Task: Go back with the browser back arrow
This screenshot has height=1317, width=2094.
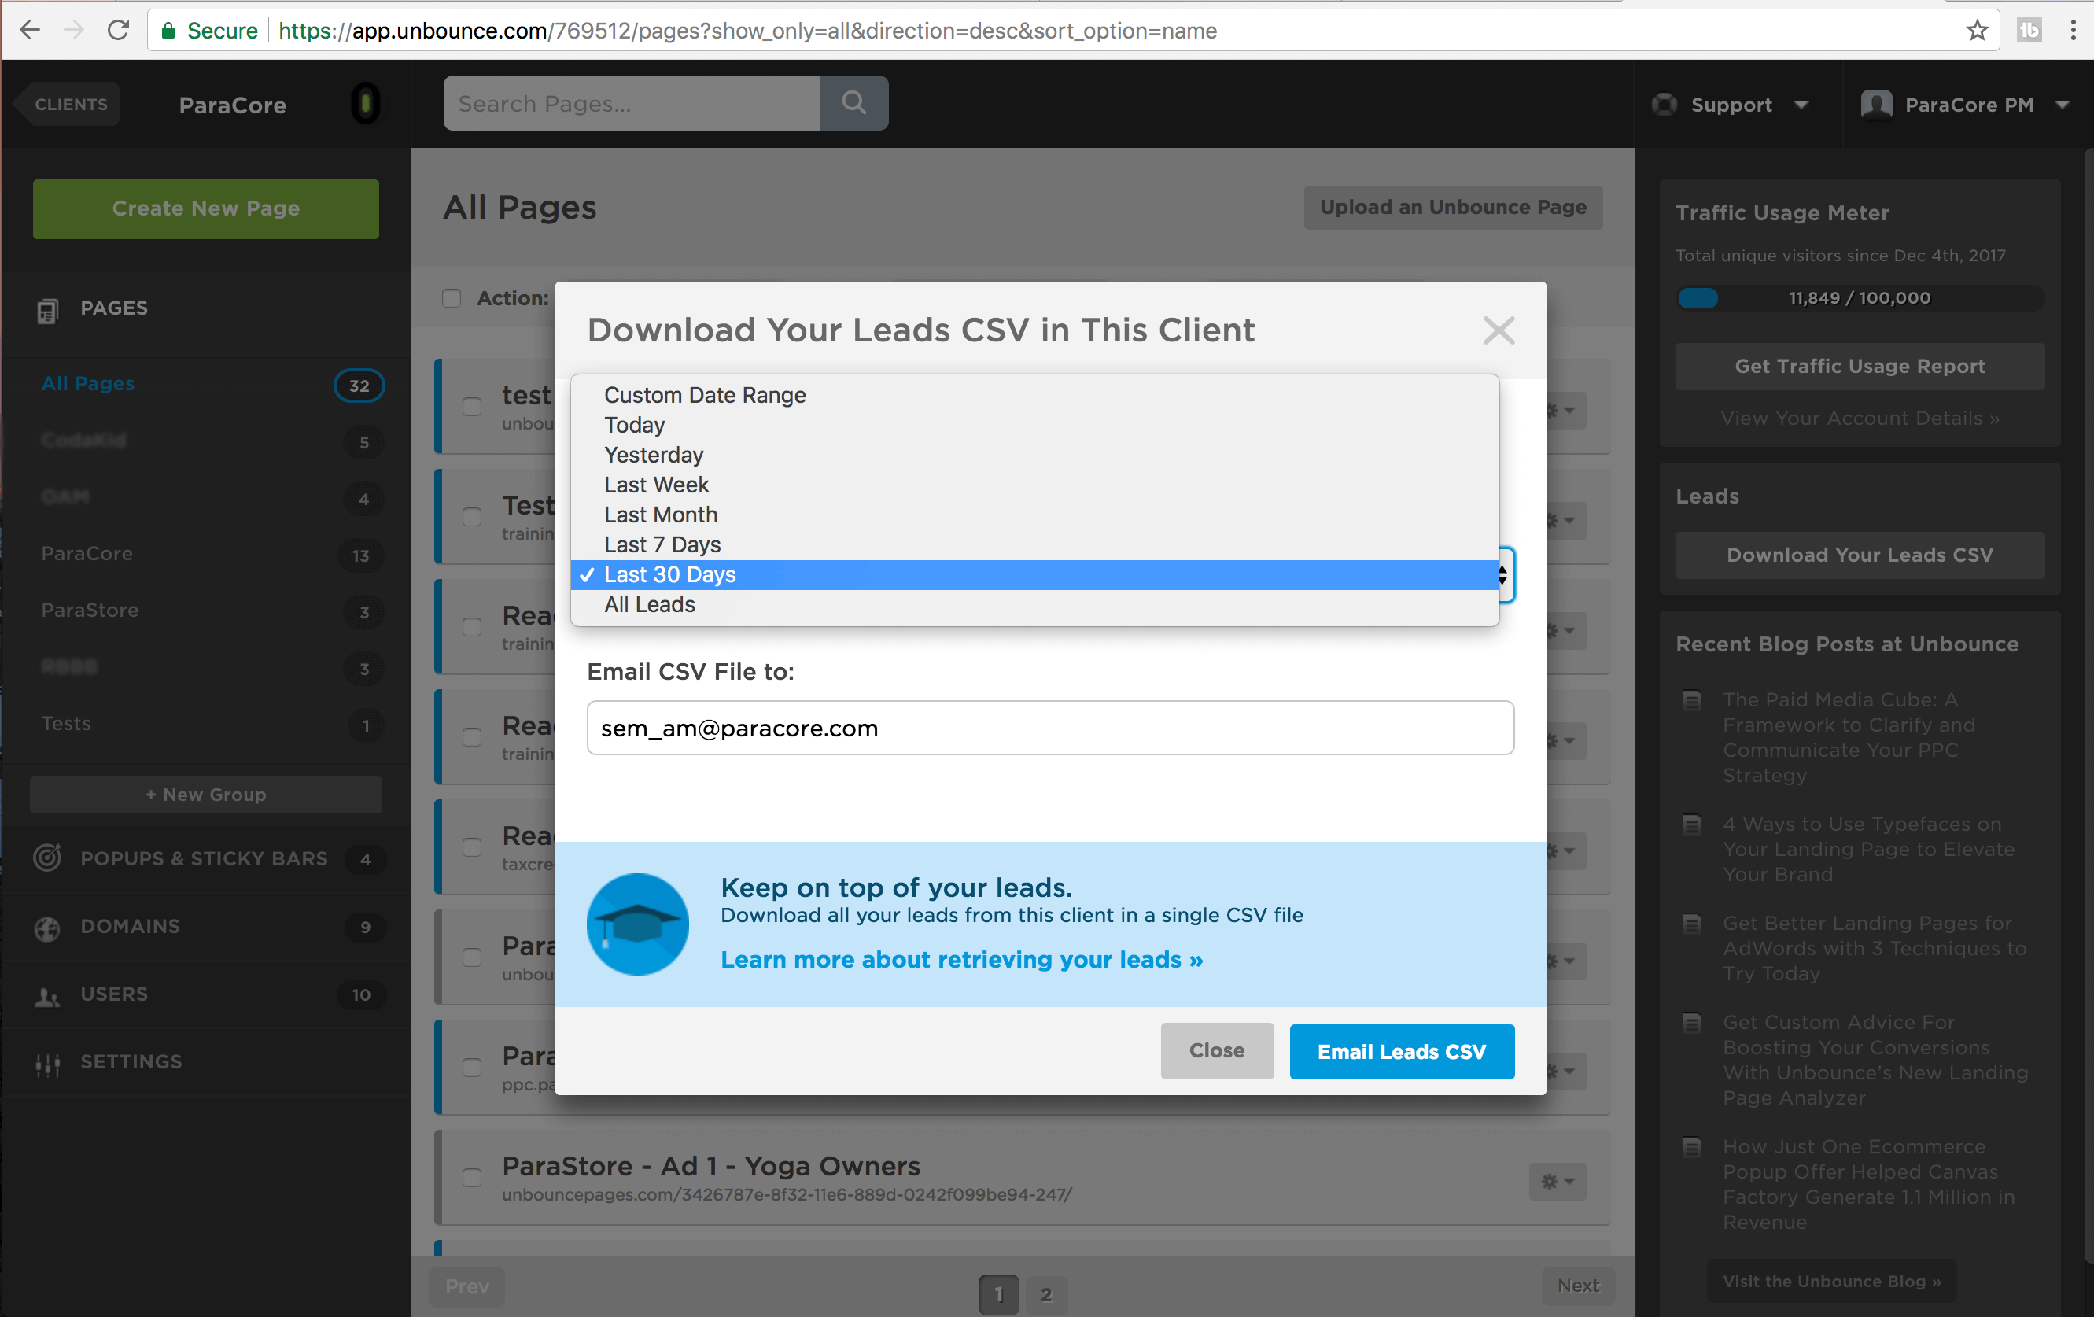Action: pos(30,31)
